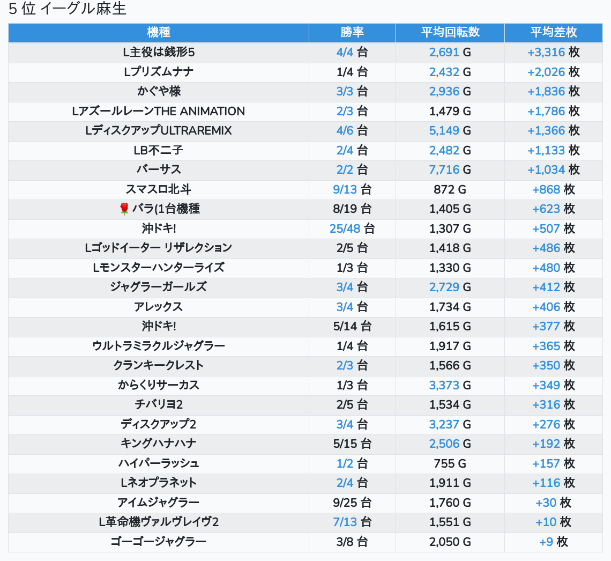Select the L革命機ヴァルヴレイヴ2 machine name
611x561 pixels.
(159, 522)
